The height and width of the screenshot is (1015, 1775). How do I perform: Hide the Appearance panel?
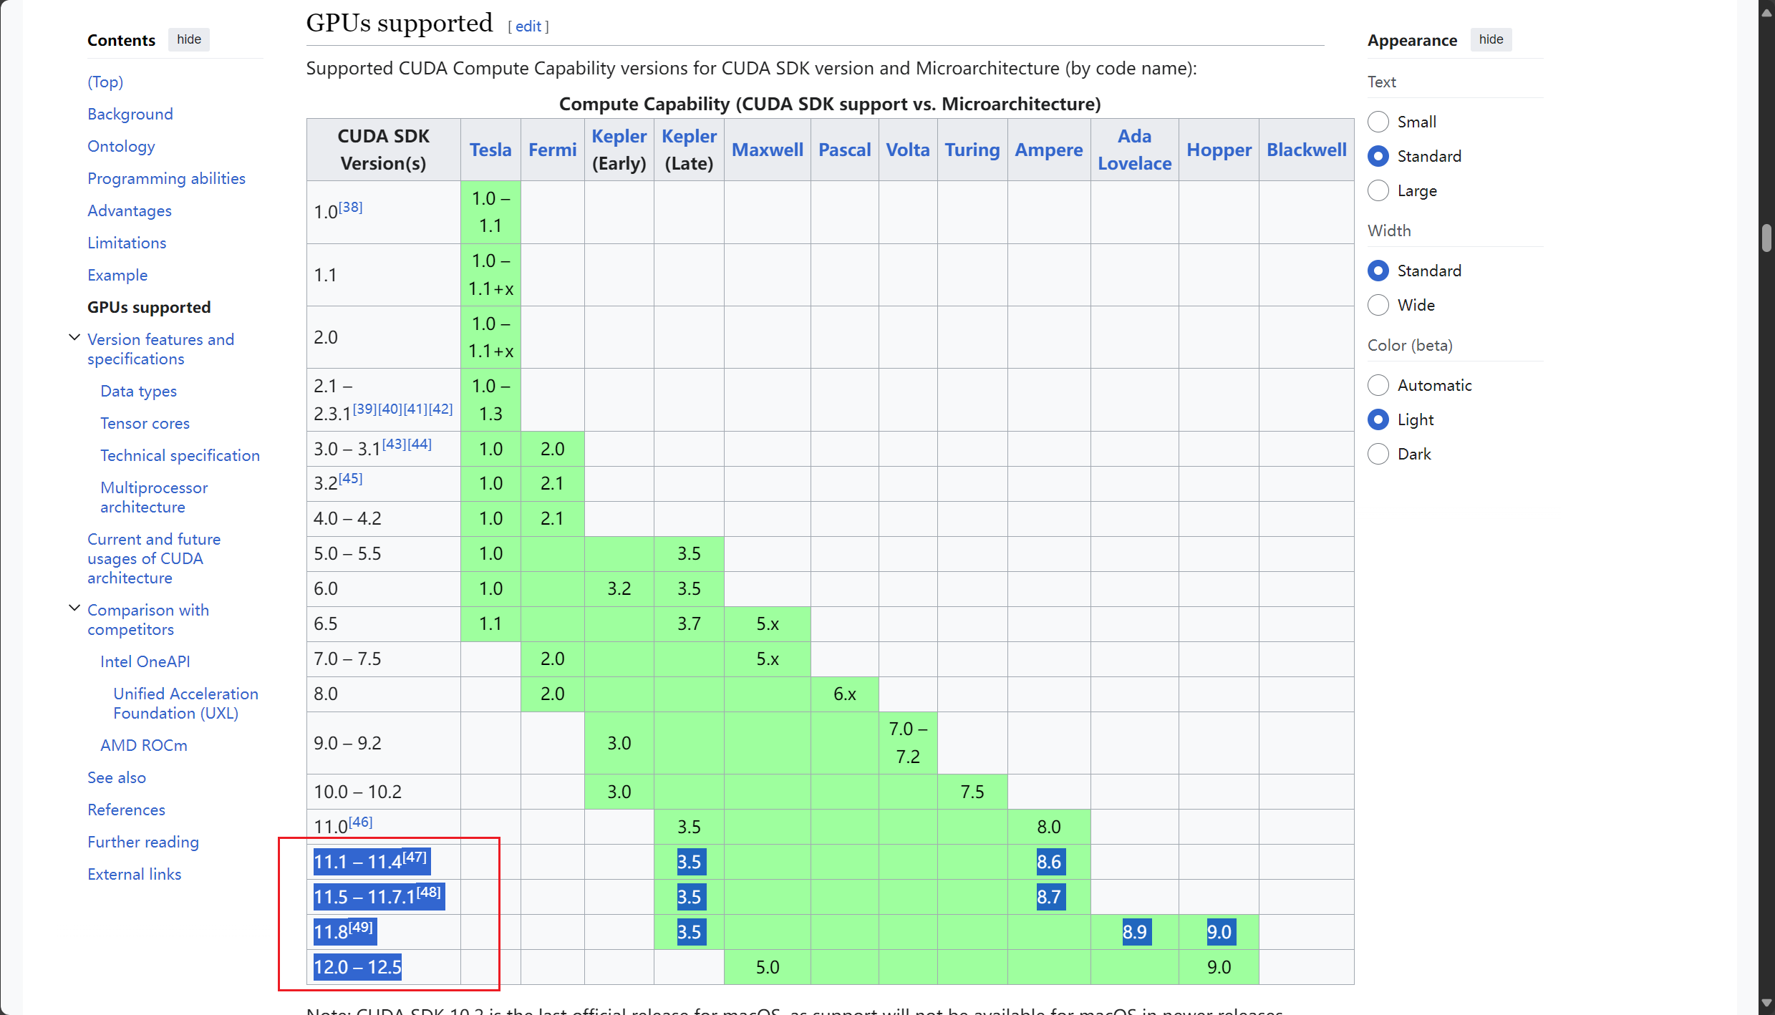point(1491,39)
